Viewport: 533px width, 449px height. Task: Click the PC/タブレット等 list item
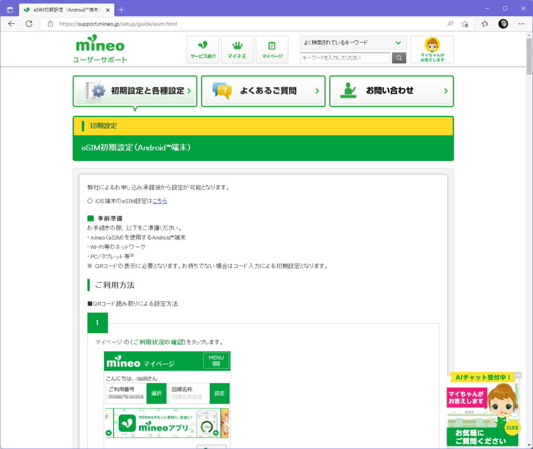click(111, 256)
